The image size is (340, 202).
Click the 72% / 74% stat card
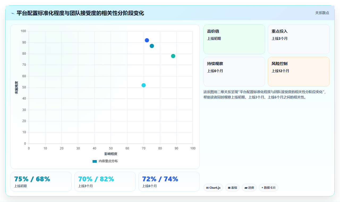tap(169, 182)
